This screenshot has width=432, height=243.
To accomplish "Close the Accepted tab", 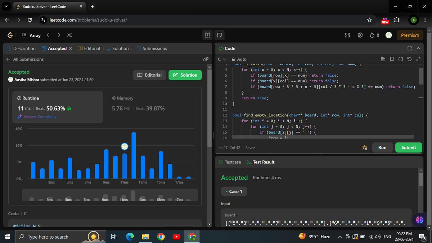I will point(71,48).
